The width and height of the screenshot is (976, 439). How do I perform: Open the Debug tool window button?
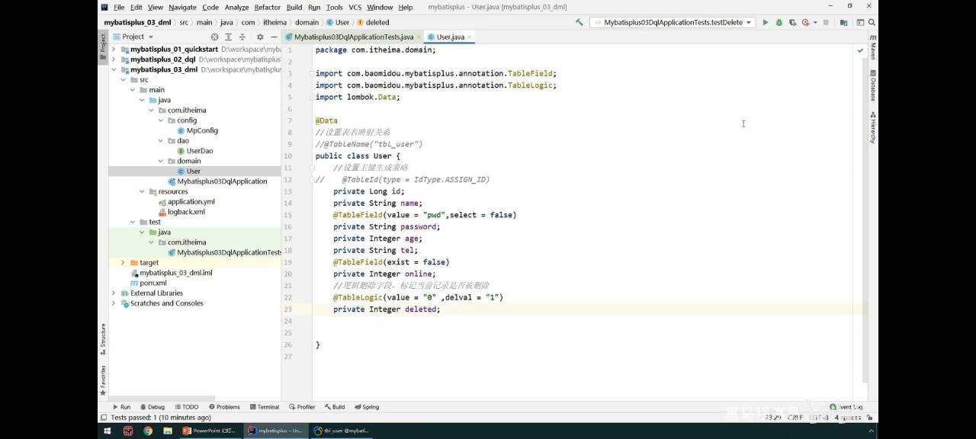click(x=152, y=407)
